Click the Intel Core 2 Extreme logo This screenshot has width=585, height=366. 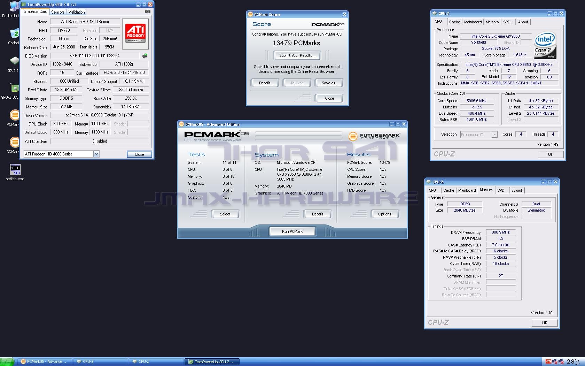(545, 46)
